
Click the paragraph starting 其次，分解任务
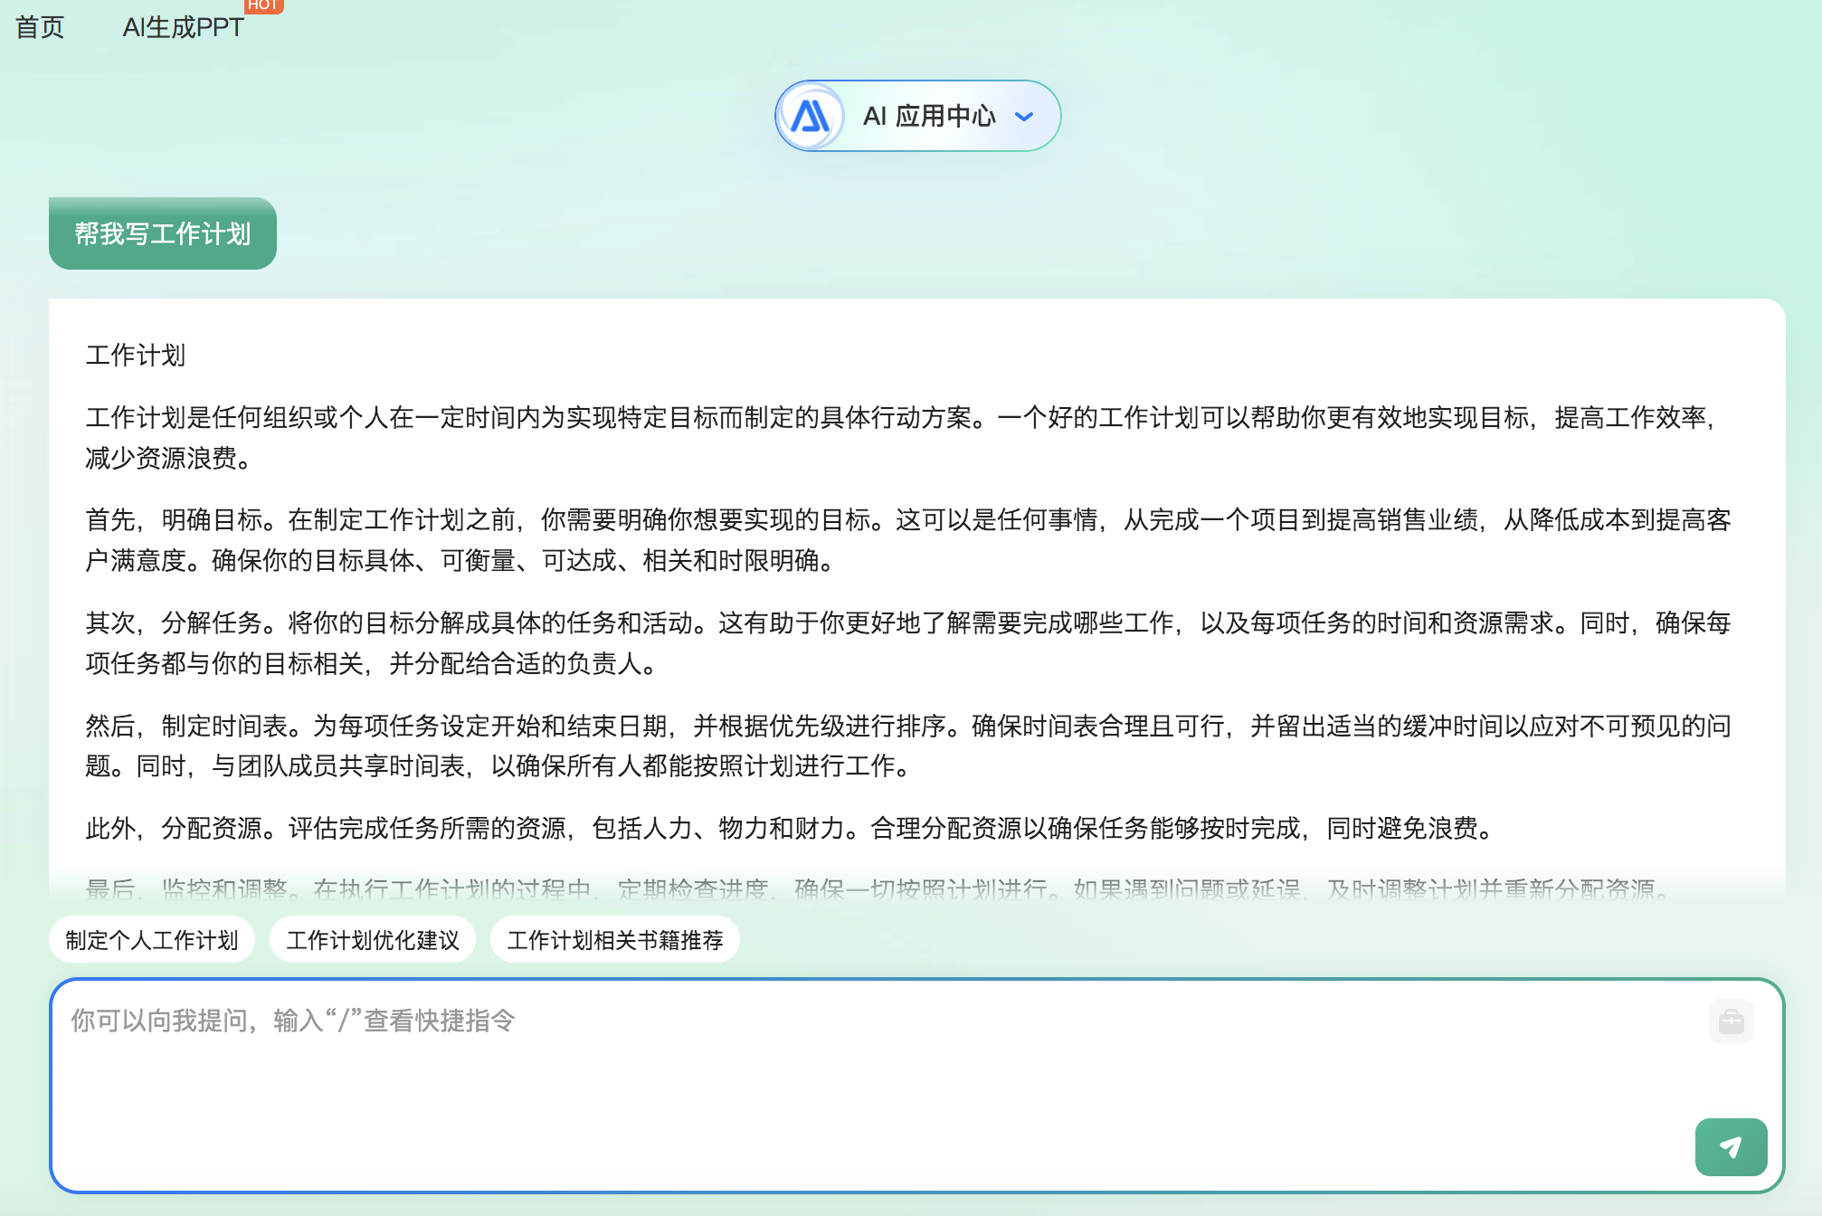(x=908, y=643)
